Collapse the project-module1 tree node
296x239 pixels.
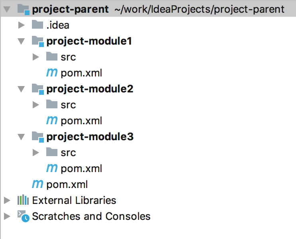21,41
